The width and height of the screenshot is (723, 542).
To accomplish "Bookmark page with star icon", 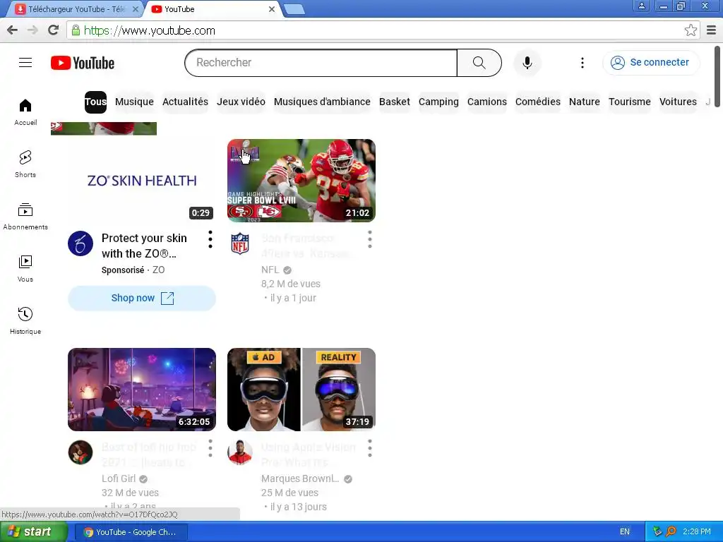I will 691,30.
